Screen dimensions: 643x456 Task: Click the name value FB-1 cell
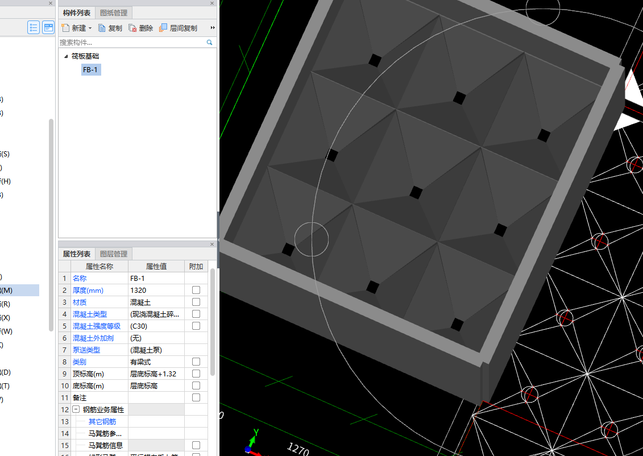(x=156, y=278)
